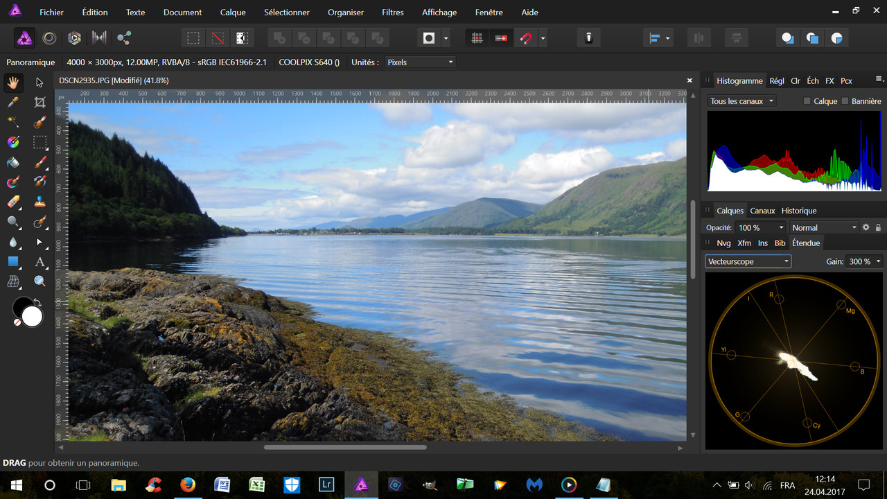Select the Clone stamp tool
Screen dimensions: 887x499
[39, 202]
